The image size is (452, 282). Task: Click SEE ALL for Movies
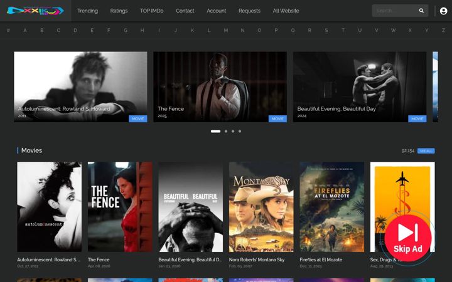click(426, 151)
